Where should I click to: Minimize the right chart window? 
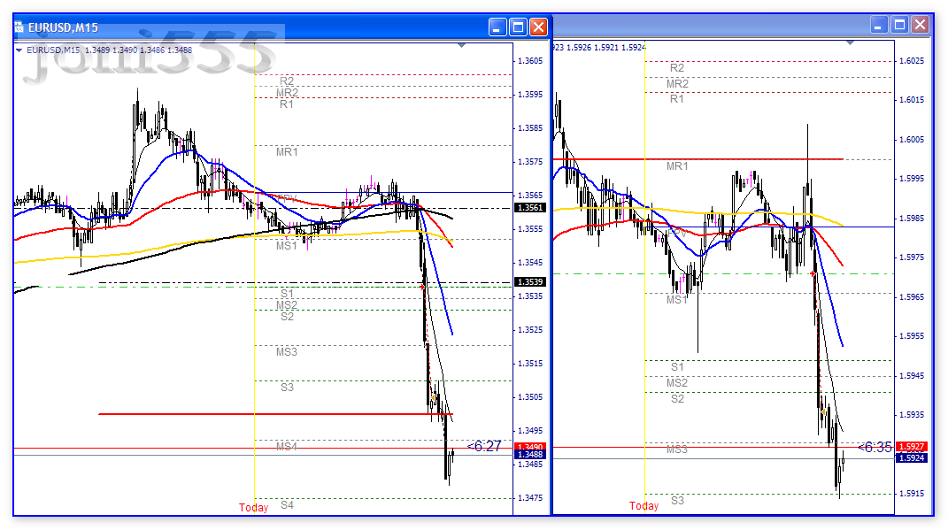[x=879, y=25]
